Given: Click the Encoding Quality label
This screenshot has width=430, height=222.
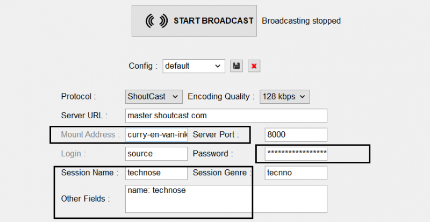Looking at the screenshot, I should (x=221, y=97).
